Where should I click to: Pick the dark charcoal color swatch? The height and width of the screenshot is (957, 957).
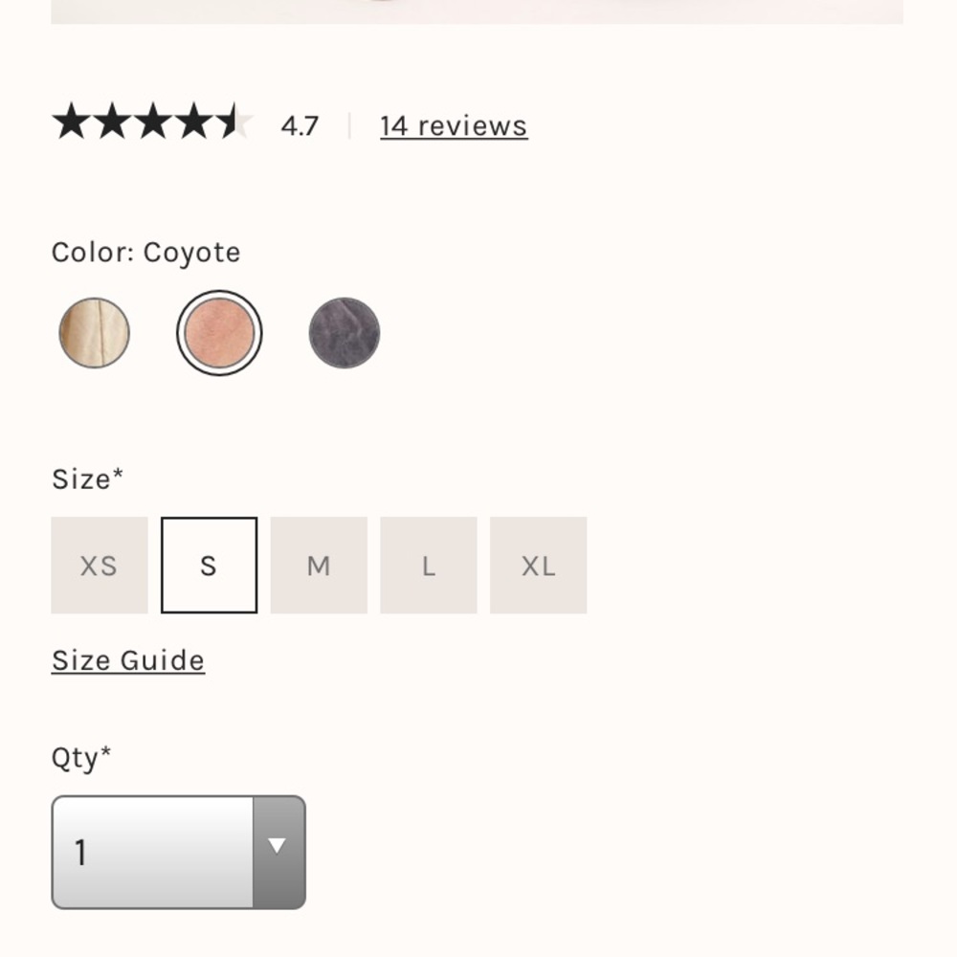[x=344, y=332]
